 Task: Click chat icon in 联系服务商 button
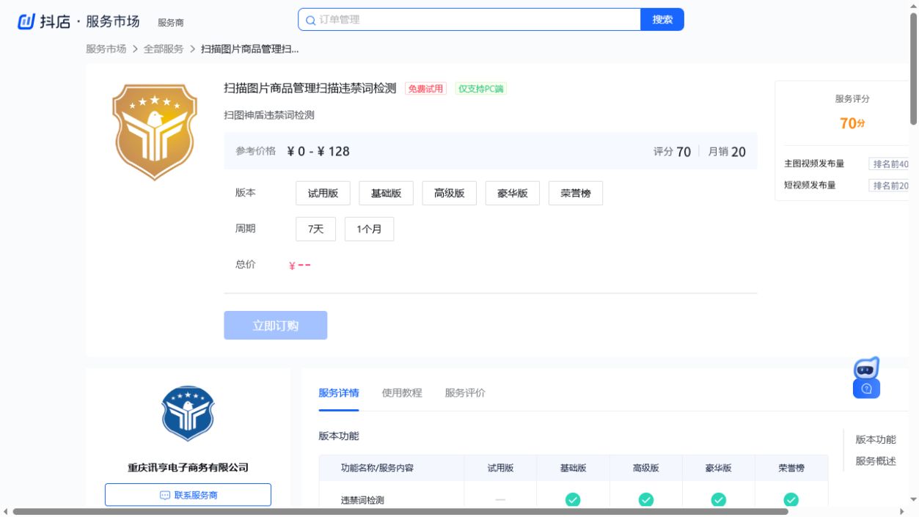[x=165, y=495]
